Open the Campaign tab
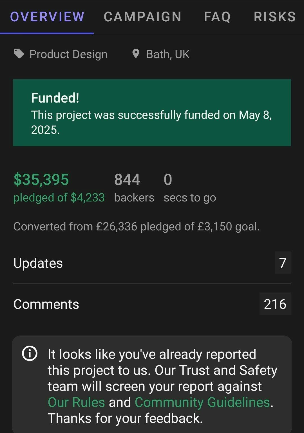304x433 pixels. (142, 17)
